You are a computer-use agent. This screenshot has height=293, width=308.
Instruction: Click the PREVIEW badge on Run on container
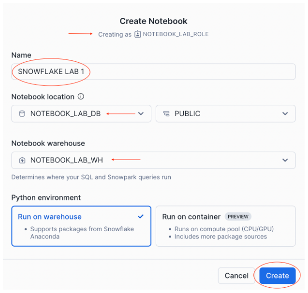point(238,217)
